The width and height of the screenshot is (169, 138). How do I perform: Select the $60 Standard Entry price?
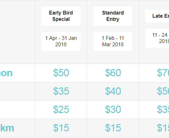113,73
